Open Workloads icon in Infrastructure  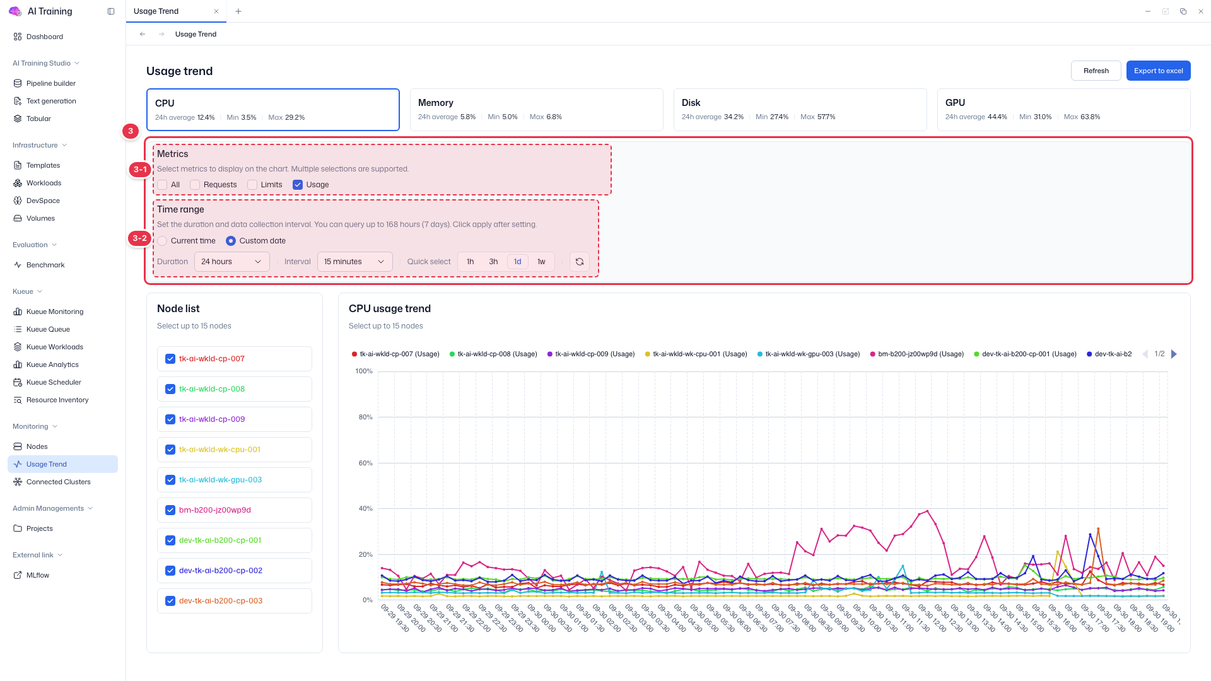(x=18, y=183)
